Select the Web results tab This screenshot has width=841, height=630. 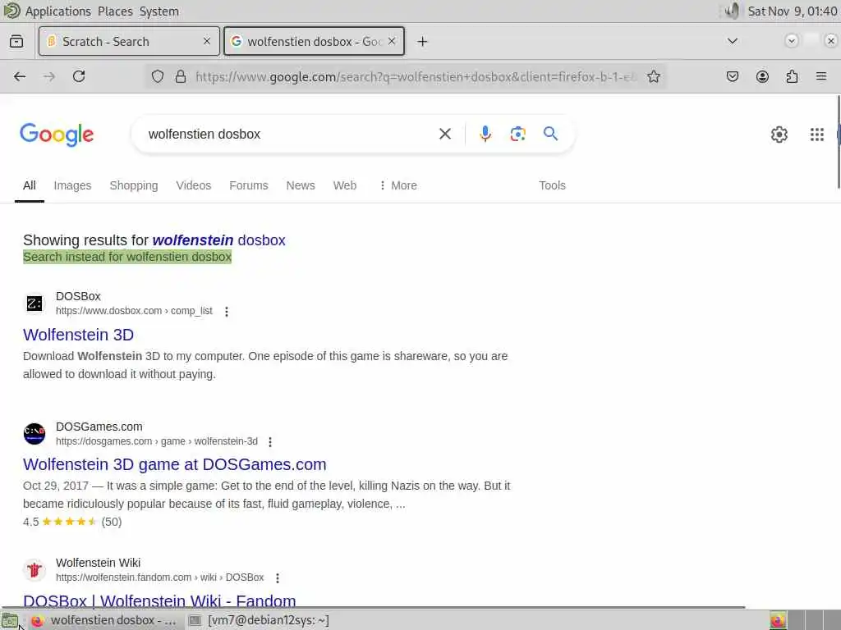tap(344, 185)
